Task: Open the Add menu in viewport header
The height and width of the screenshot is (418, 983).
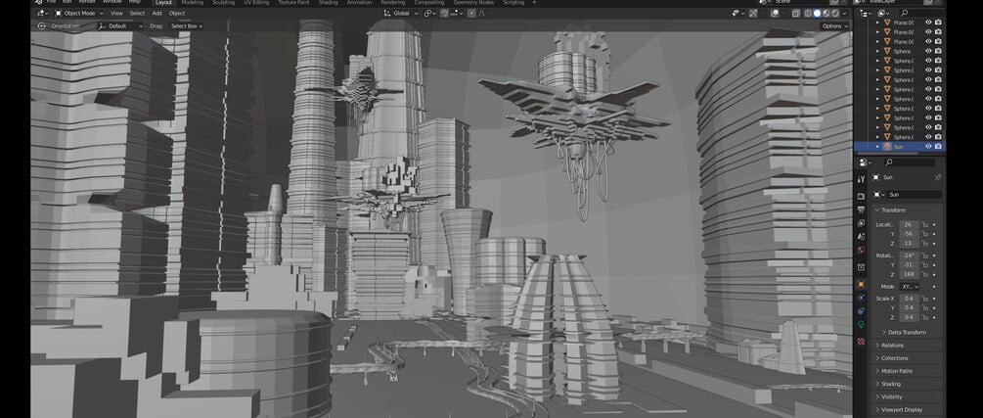Action: pos(156,13)
